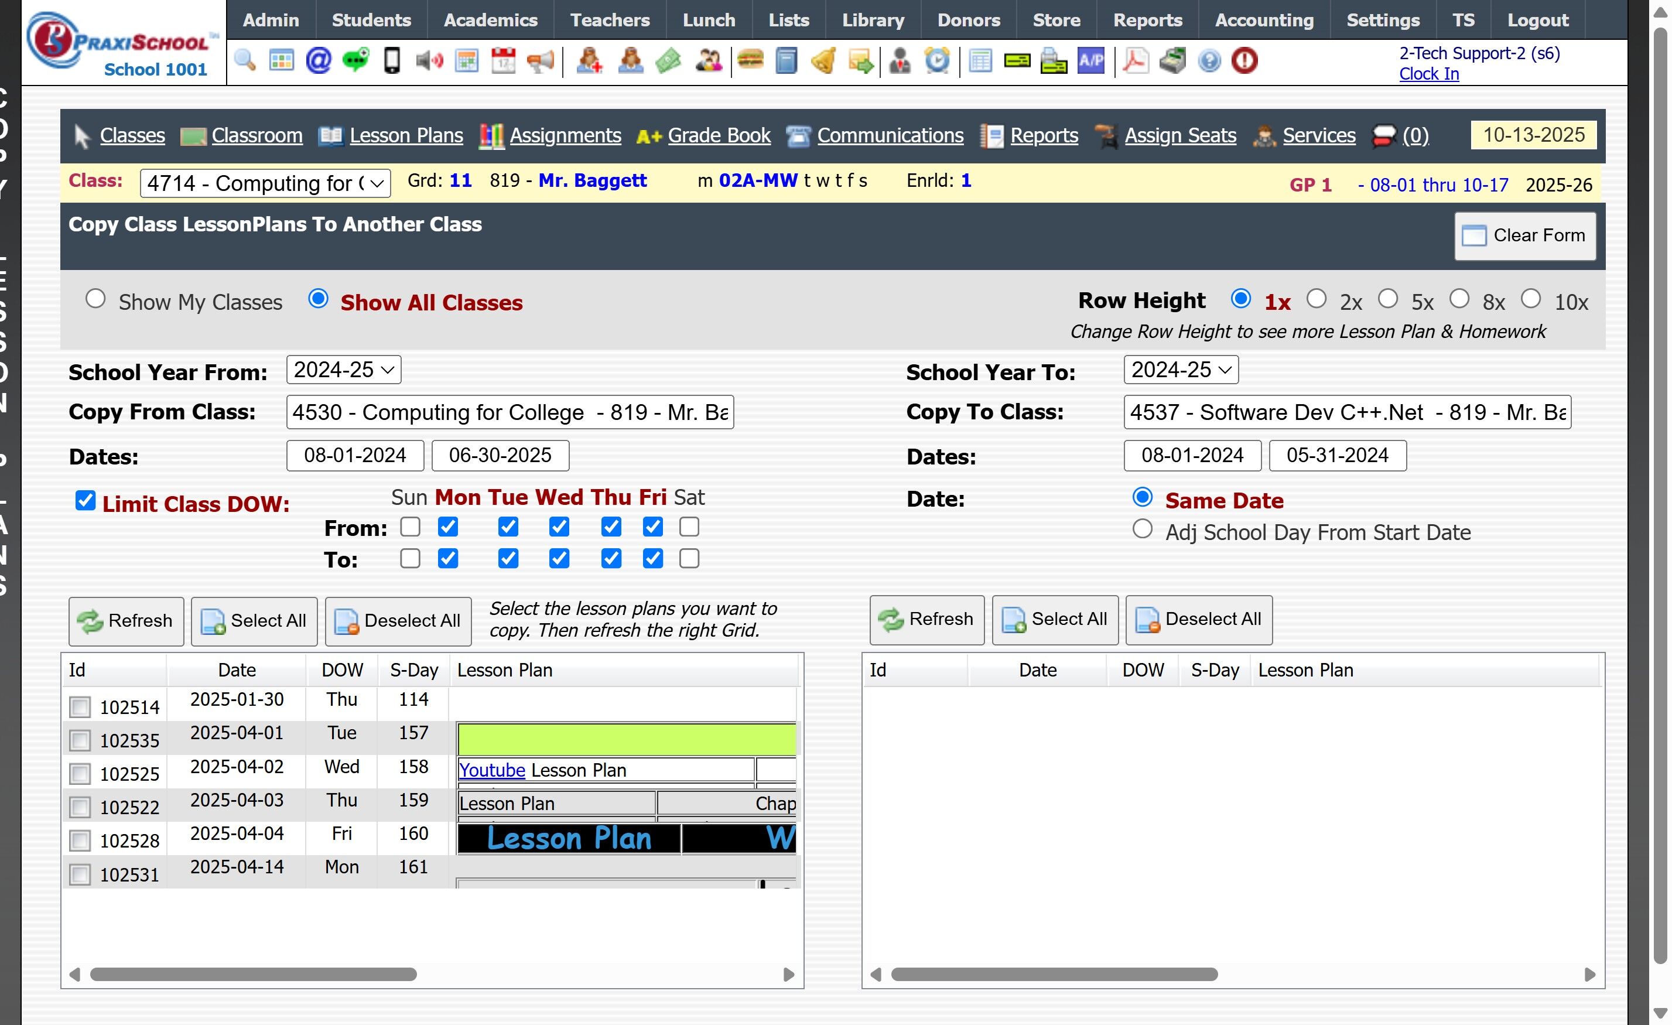Click the magnifying glass search icon

[x=244, y=61]
